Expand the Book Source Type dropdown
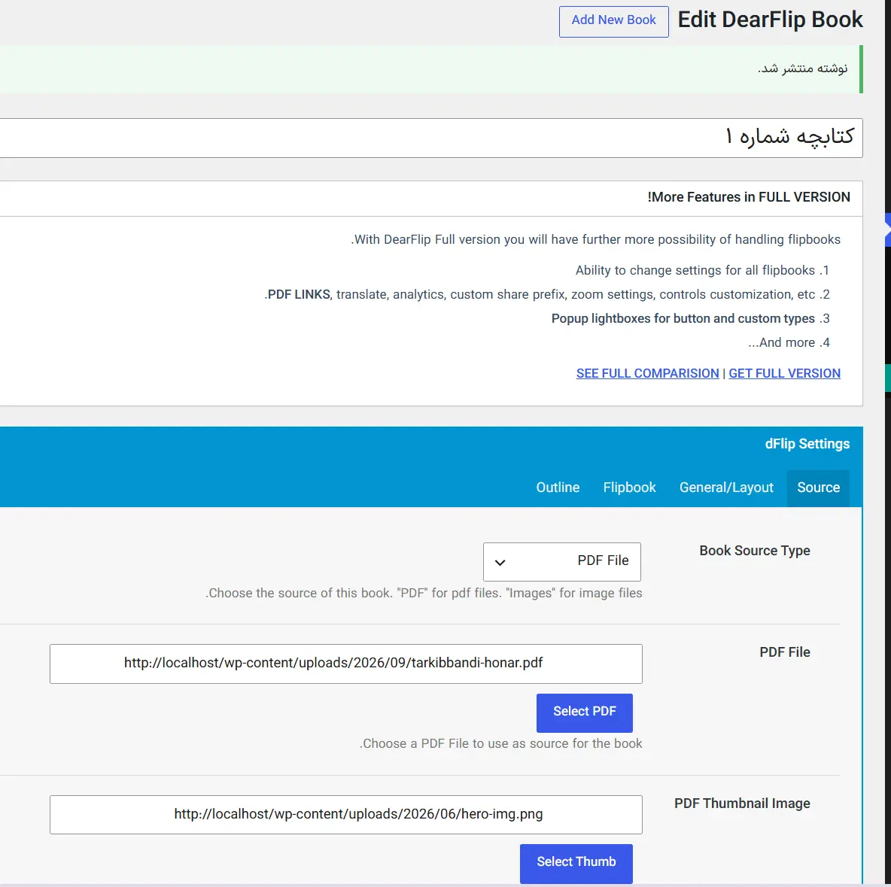 point(562,561)
